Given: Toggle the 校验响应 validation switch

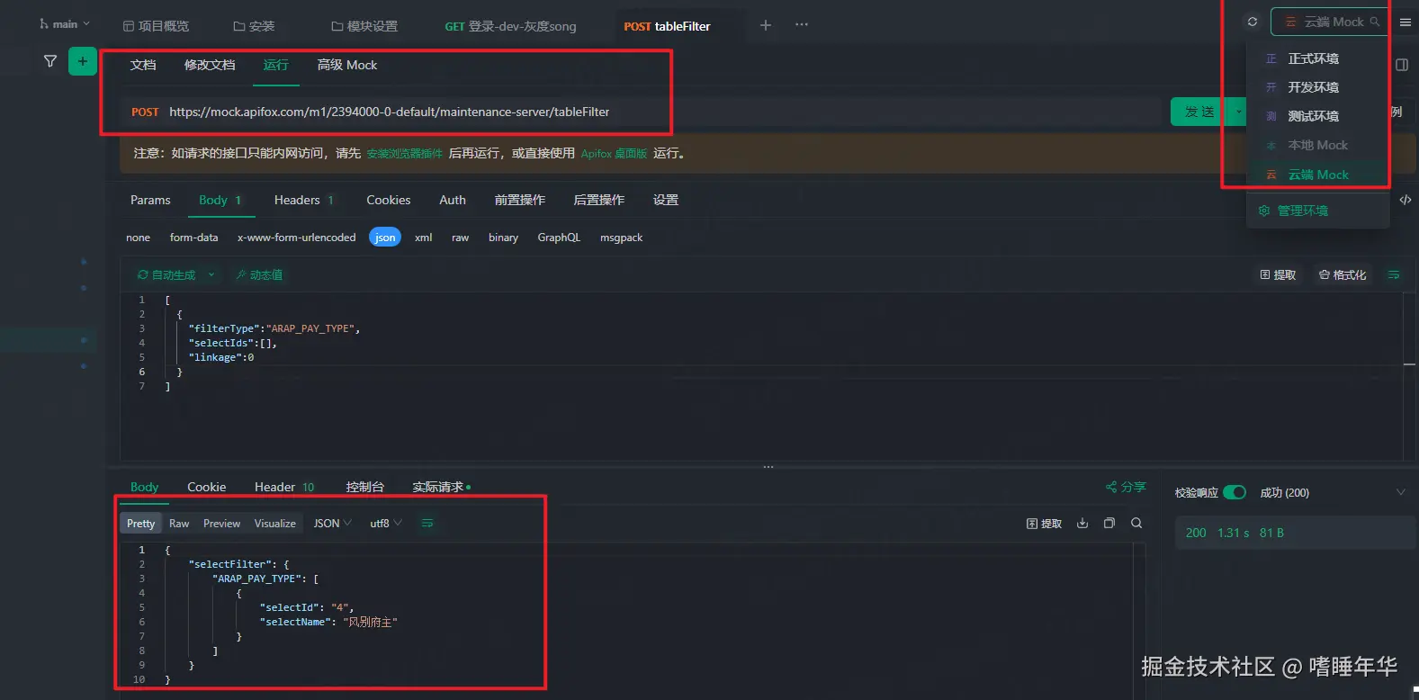Looking at the screenshot, I should 1235,492.
